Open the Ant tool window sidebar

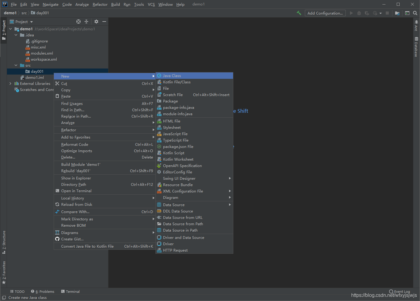(416, 25)
